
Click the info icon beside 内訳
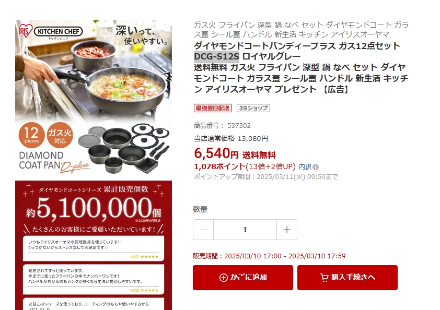[x=316, y=167]
